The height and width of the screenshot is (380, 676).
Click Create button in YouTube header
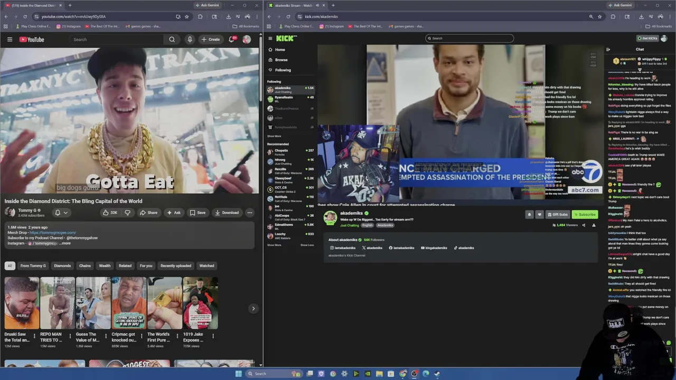pos(210,40)
